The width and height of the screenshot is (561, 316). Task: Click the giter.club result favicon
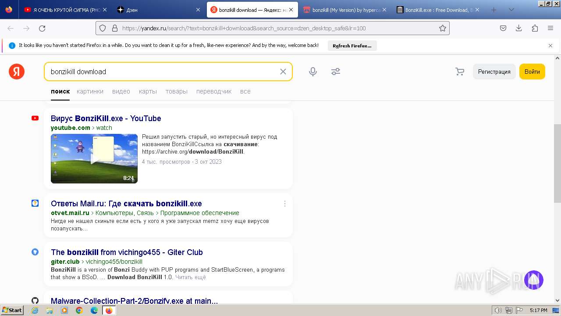[35, 252]
